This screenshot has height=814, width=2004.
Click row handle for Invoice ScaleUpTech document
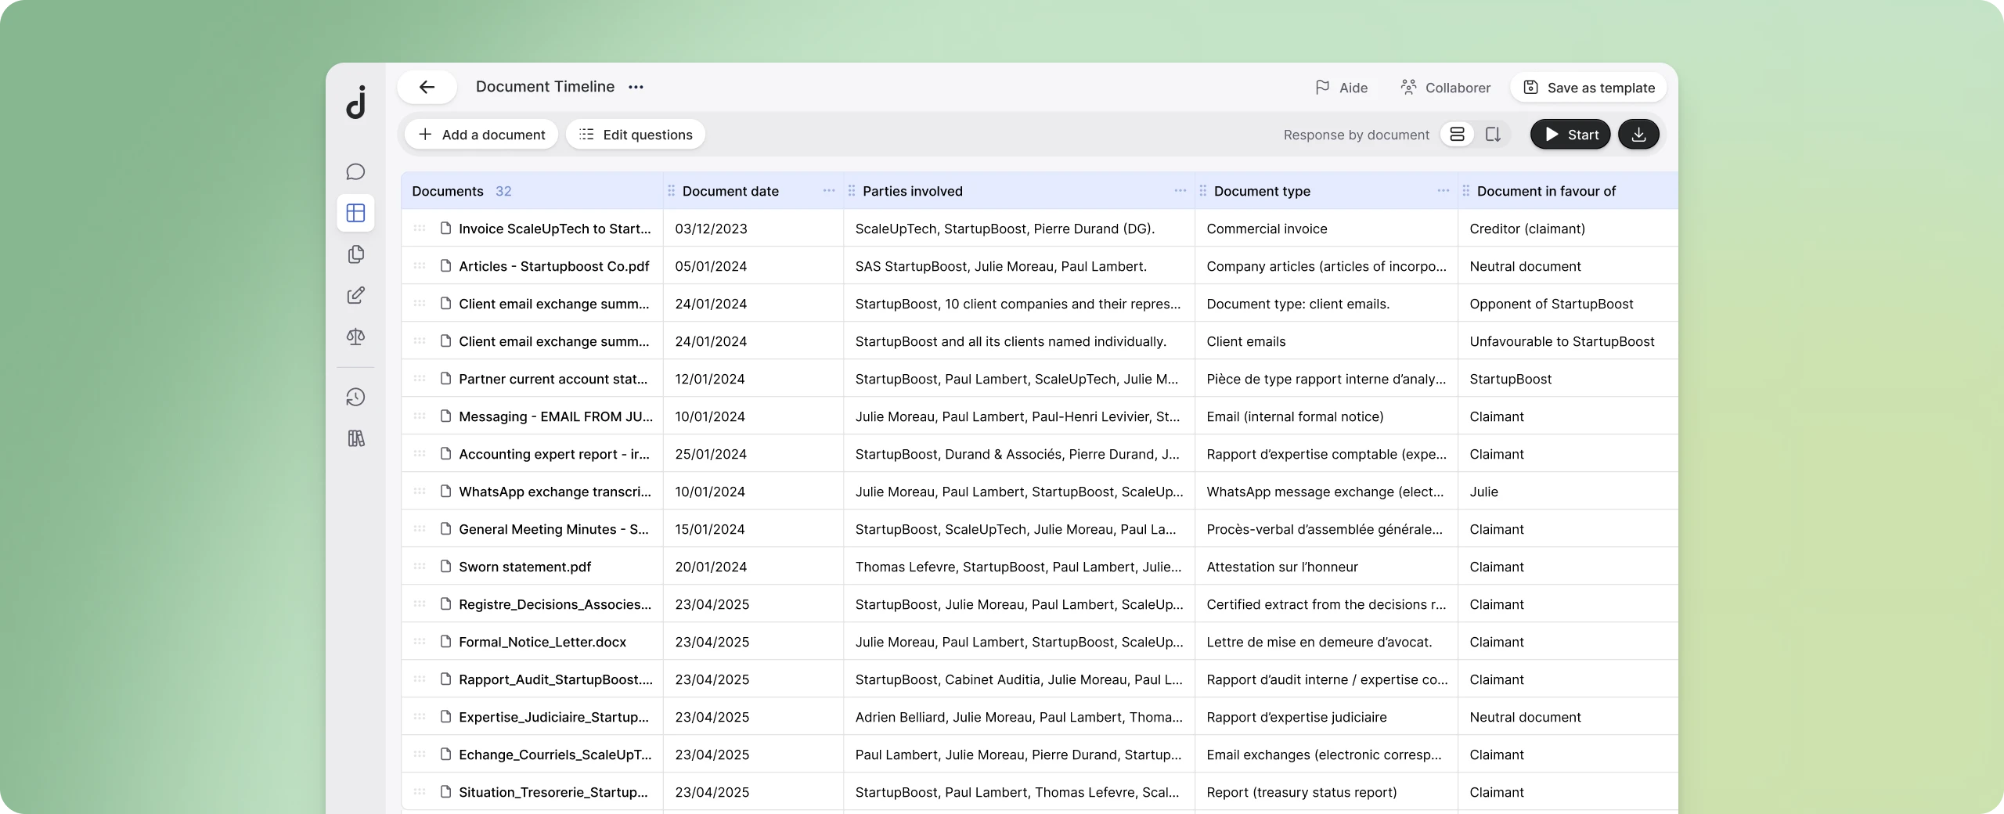pos(420,229)
